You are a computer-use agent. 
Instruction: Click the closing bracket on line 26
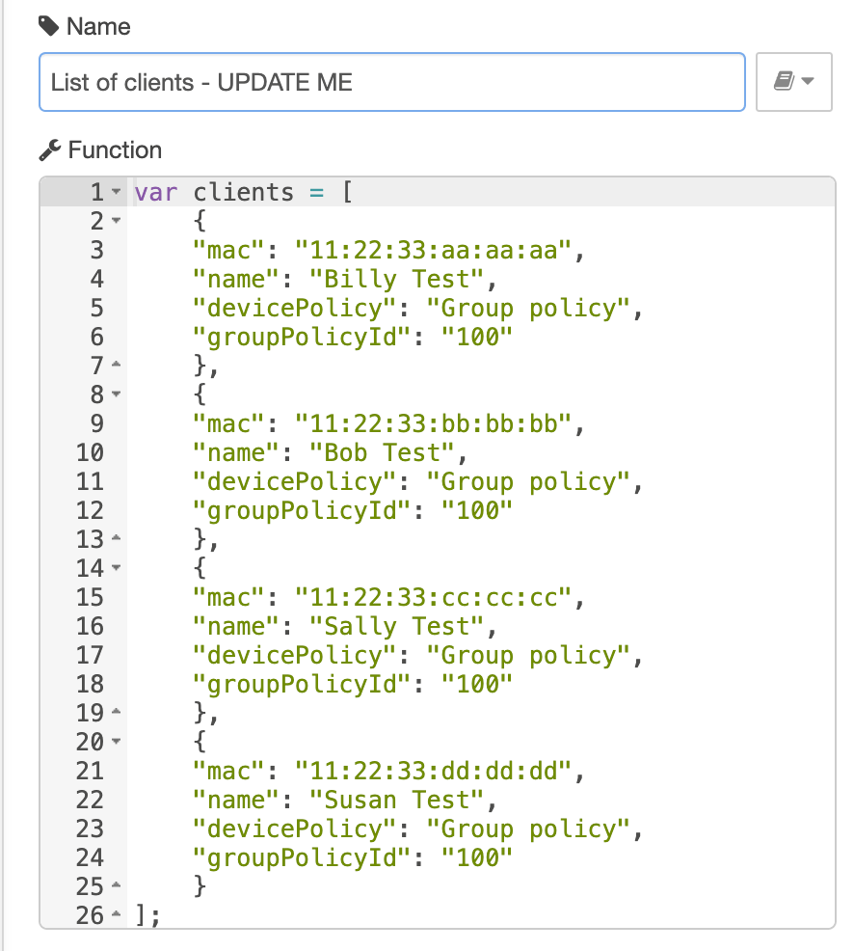coord(142,915)
